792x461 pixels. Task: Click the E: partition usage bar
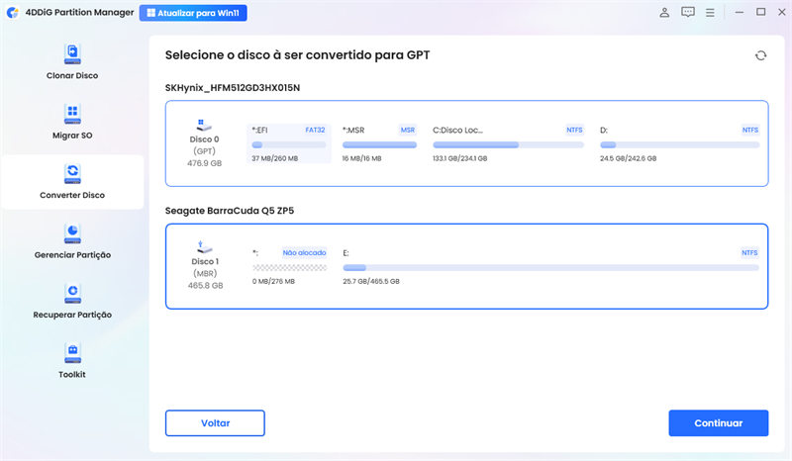tap(550, 268)
